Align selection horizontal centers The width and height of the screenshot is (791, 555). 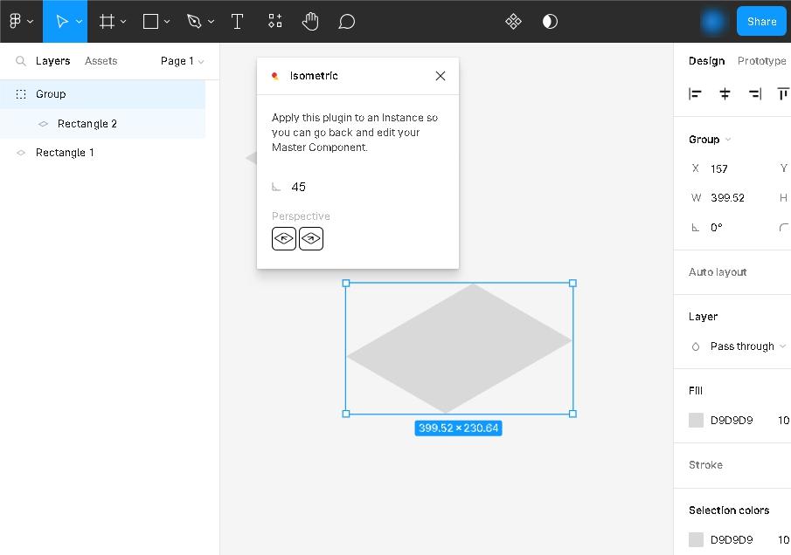(725, 94)
